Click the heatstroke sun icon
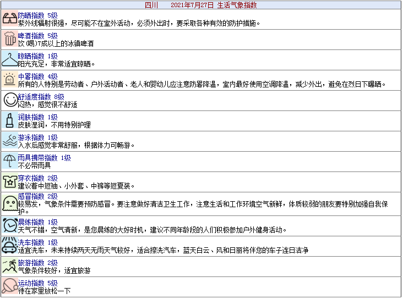The height and width of the screenshot is (299, 403). click(9, 80)
